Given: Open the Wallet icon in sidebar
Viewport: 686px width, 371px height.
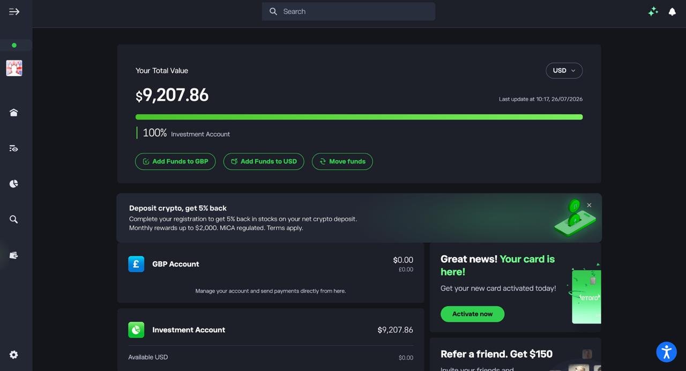Looking at the screenshot, I should [14, 255].
